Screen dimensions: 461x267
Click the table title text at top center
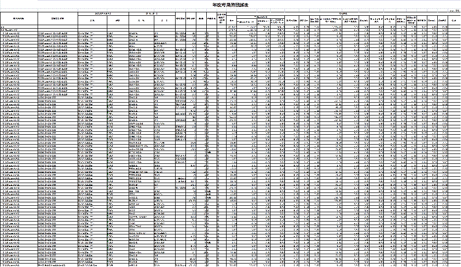[x=230, y=5]
